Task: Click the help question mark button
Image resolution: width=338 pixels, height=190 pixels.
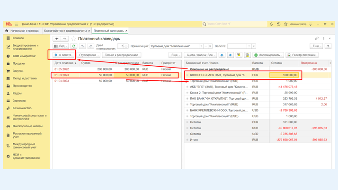Action: tap(328, 46)
